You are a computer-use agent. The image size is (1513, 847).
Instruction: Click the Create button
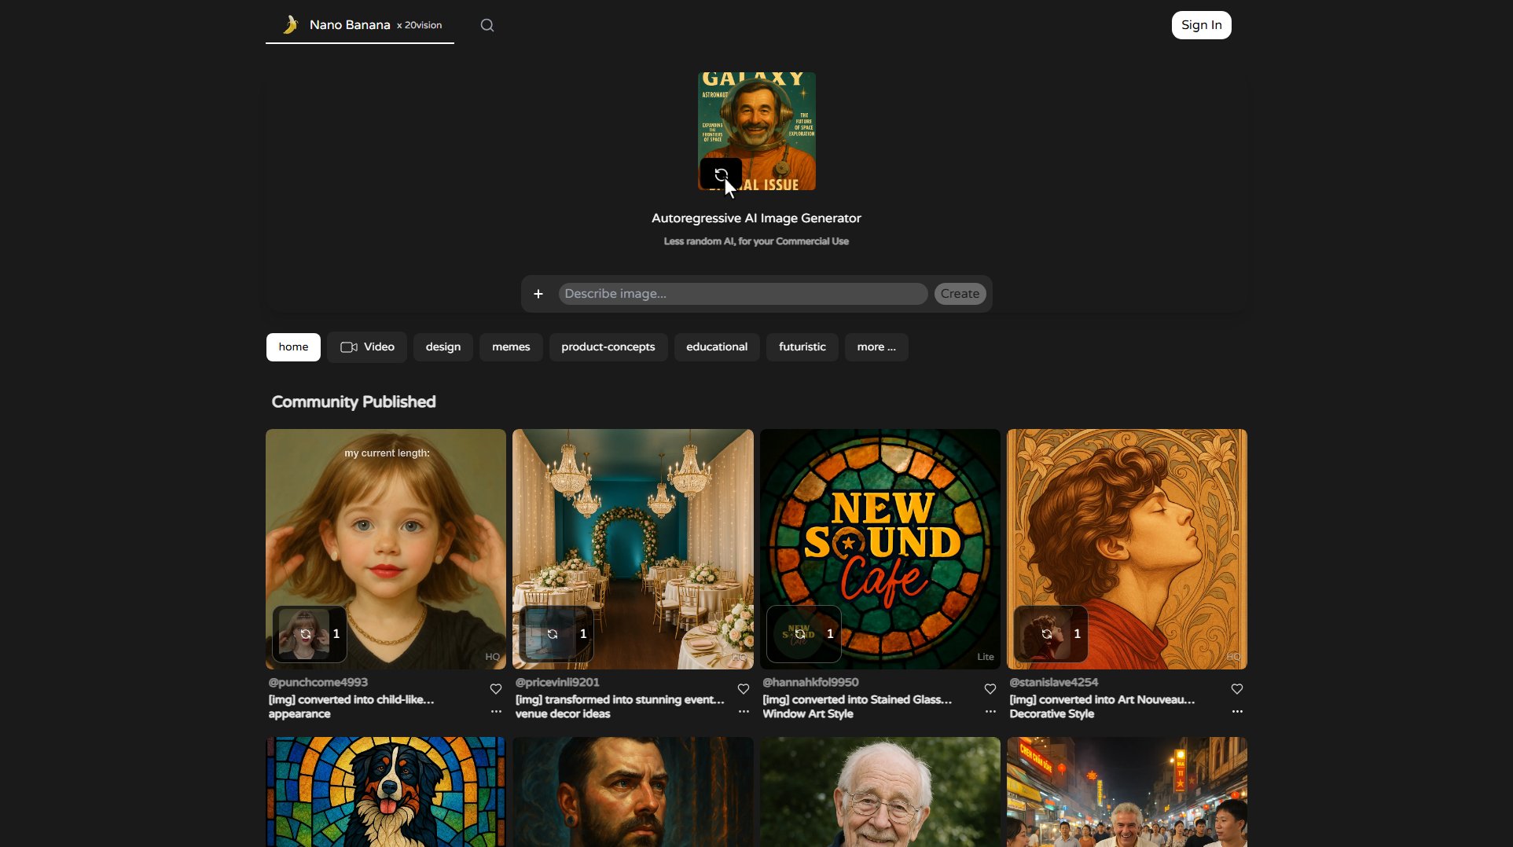point(960,294)
